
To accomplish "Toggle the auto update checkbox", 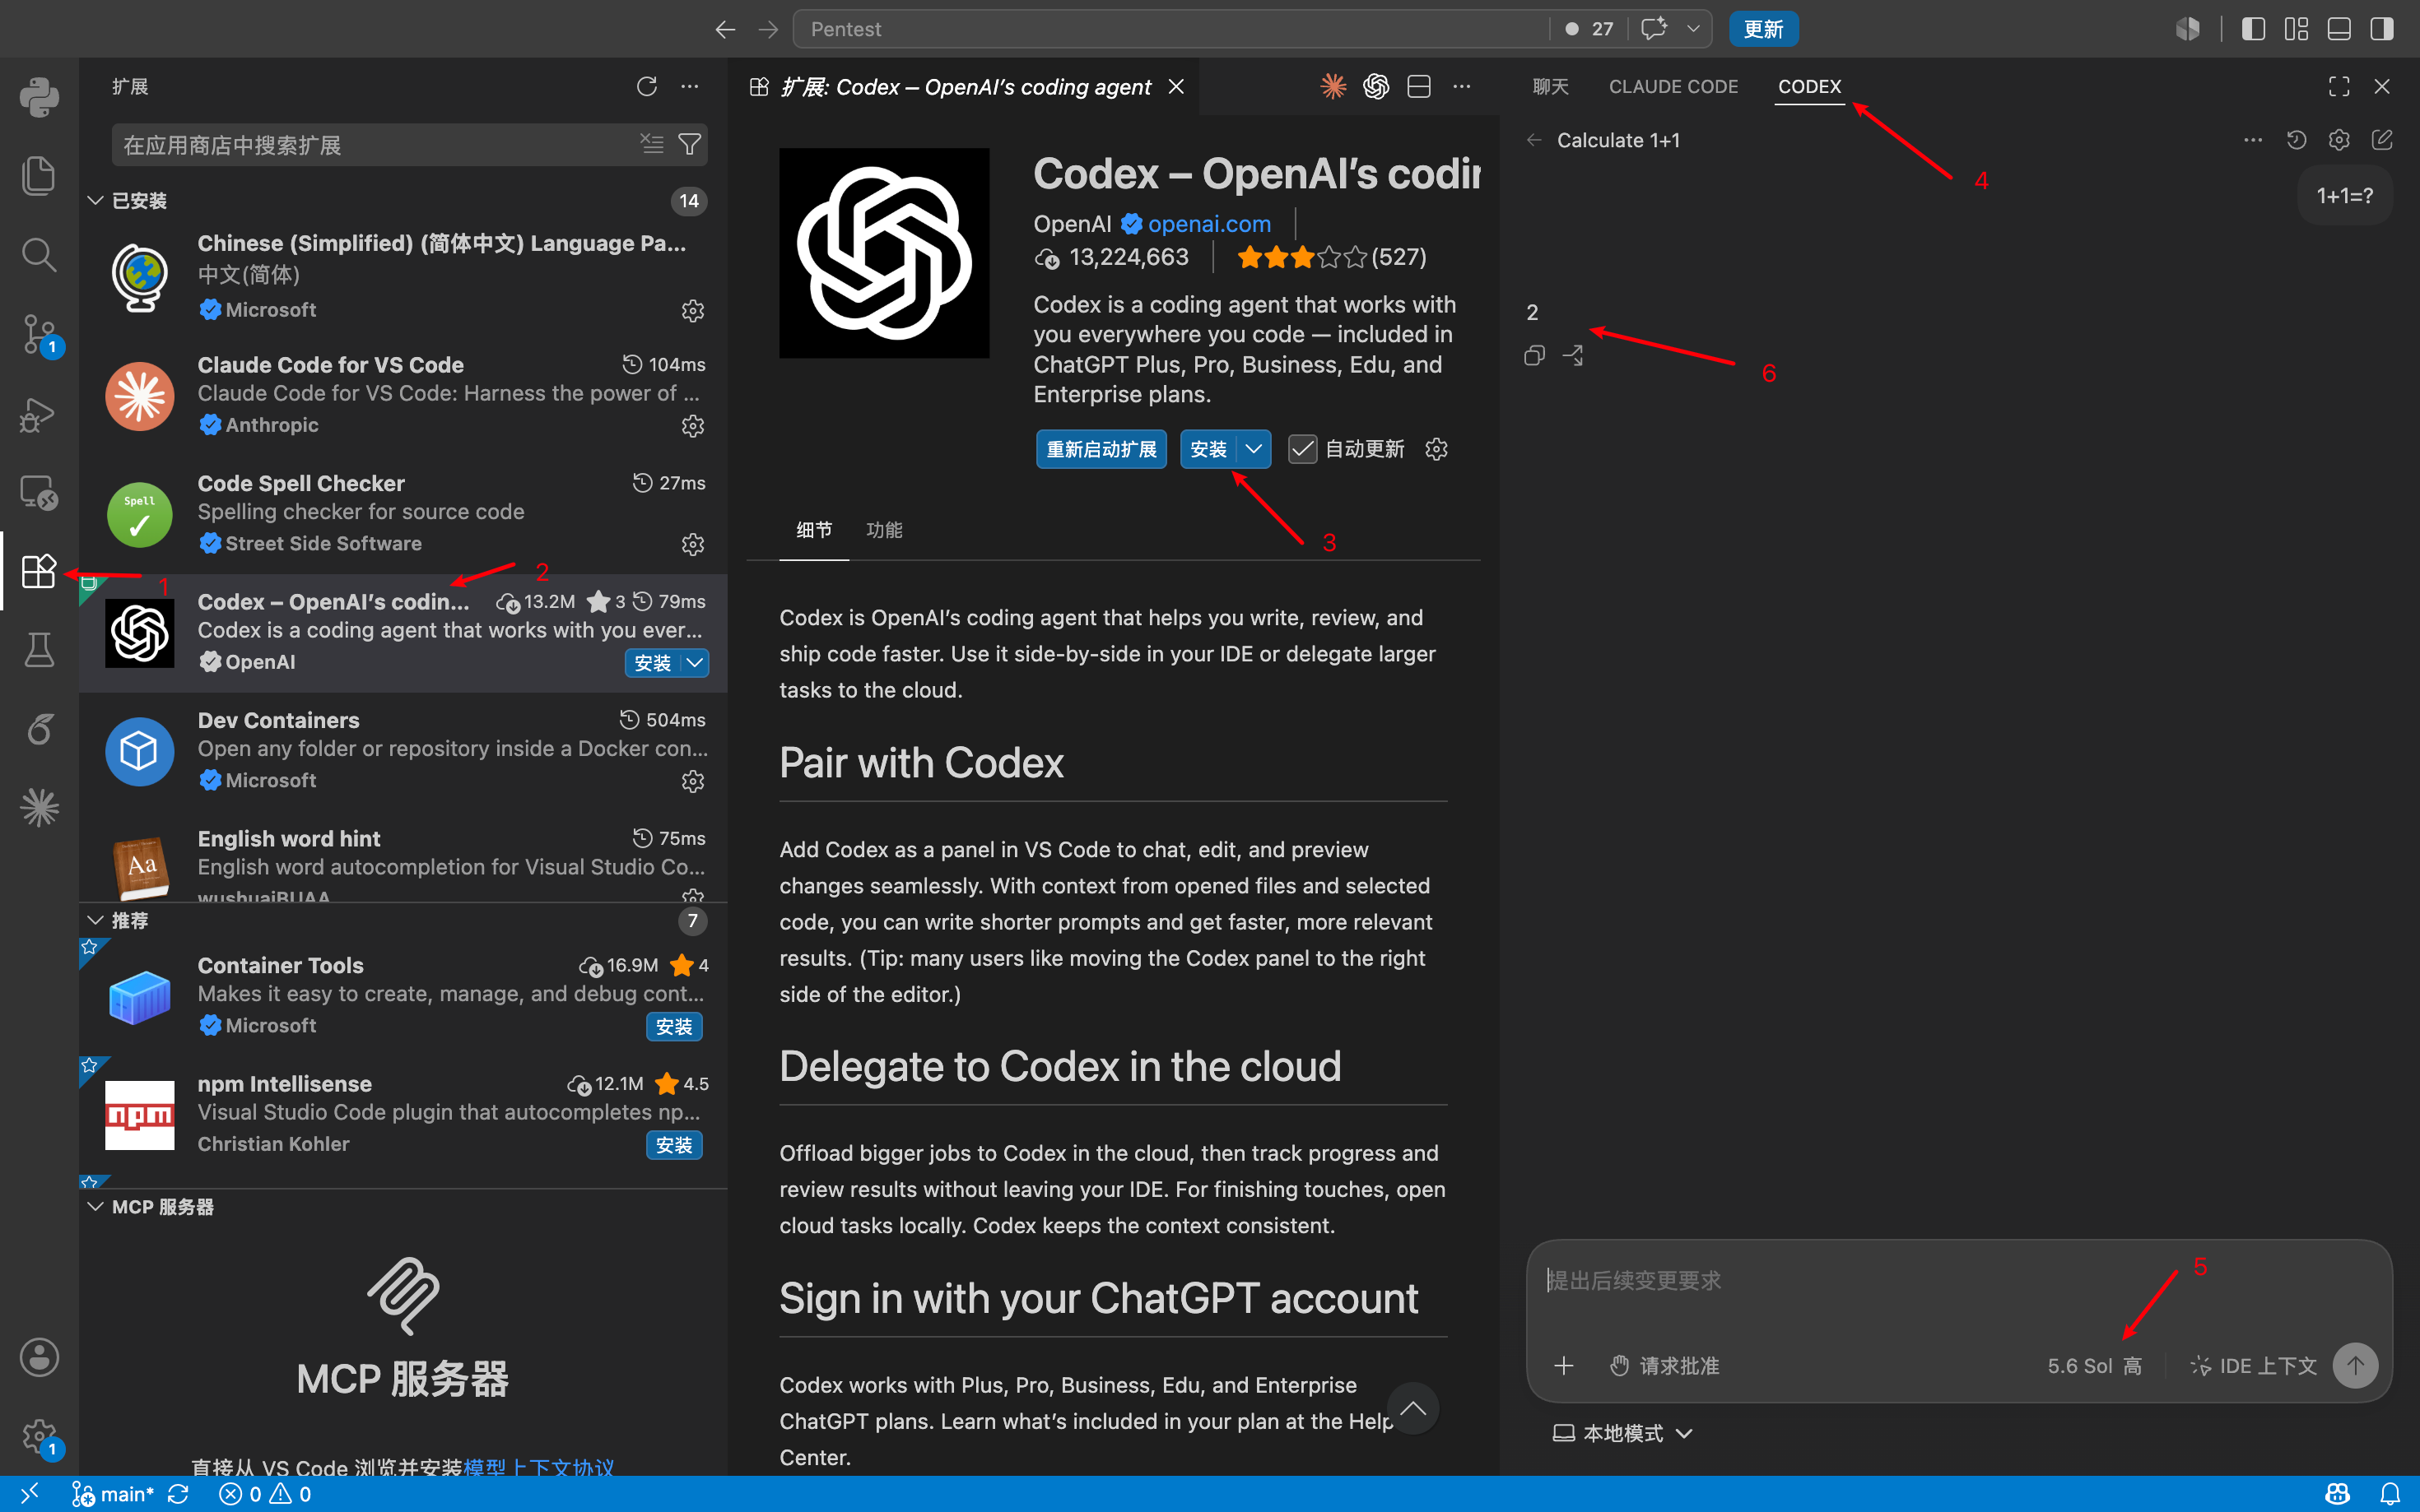I will [x=1301, y=449].
